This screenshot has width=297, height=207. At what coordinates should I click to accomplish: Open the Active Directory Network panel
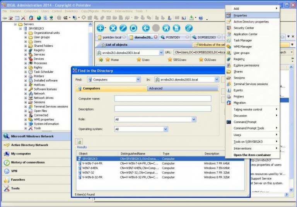coord(30,145)
